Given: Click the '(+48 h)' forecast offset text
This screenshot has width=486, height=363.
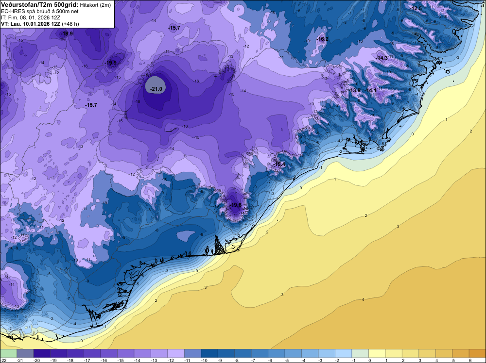Looking at the screenshot, I should (70, 24).
